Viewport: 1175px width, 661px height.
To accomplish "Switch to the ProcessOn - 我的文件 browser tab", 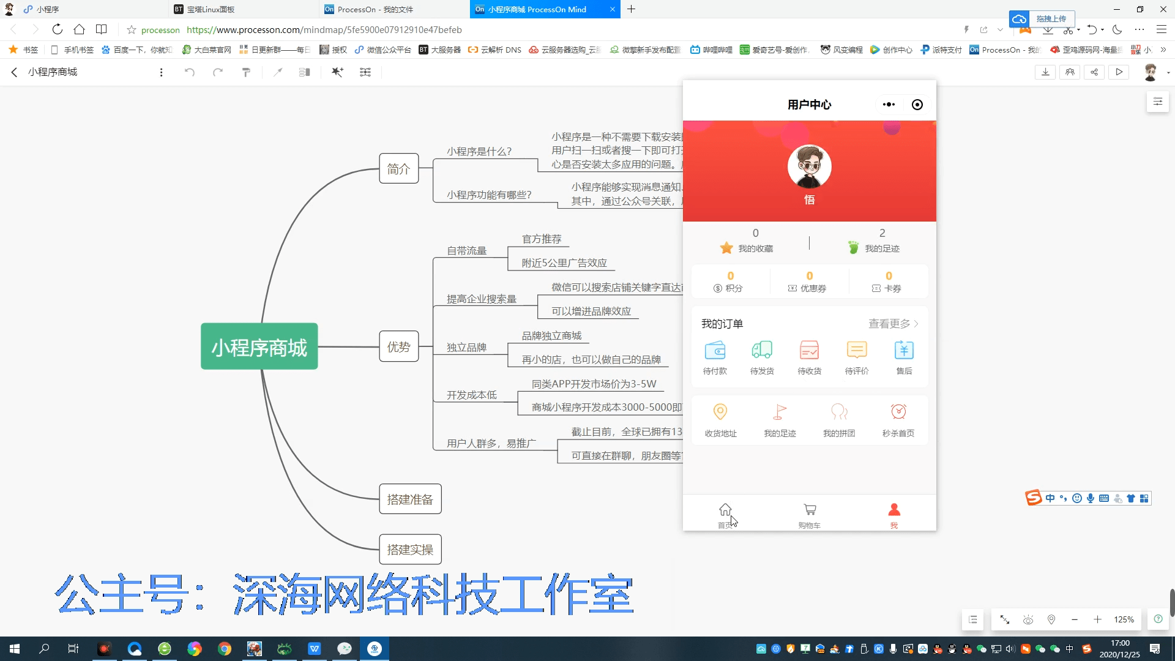I will coord(393,9).
